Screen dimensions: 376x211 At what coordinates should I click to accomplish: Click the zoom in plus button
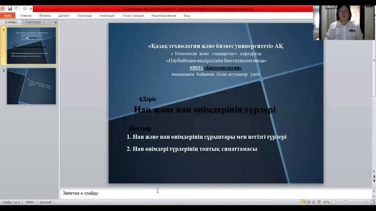(366, 202)
